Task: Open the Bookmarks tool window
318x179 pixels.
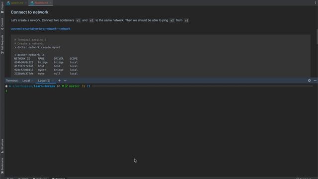Action: [2, 166]
